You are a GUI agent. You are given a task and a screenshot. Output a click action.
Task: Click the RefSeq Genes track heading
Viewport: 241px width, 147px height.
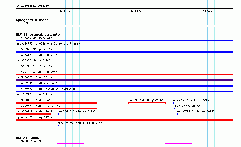tap(27, 138)
